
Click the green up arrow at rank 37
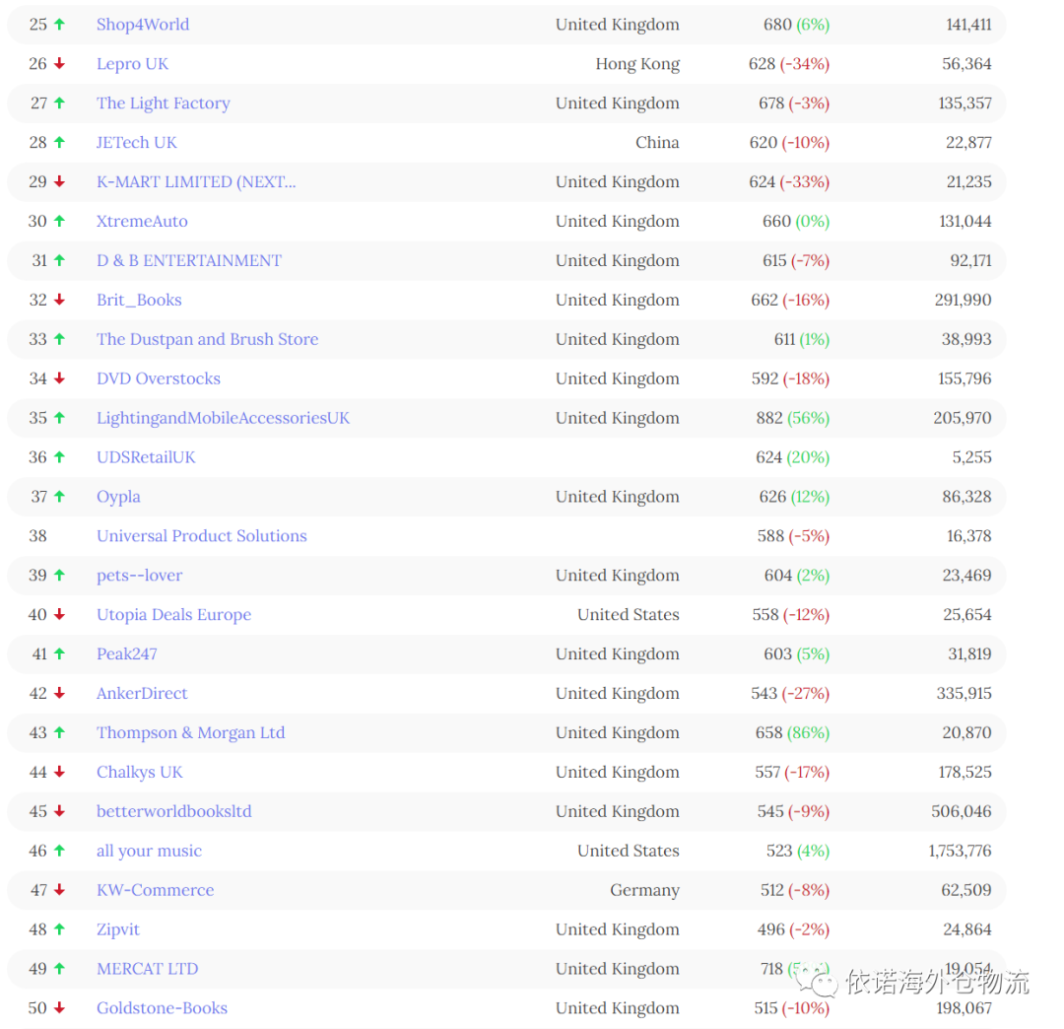[60, 497]
